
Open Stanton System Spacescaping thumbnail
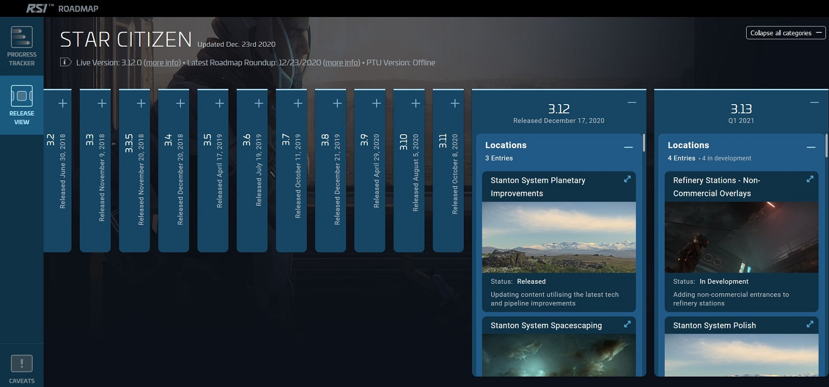pyautogui.click(x=559, y=355)
